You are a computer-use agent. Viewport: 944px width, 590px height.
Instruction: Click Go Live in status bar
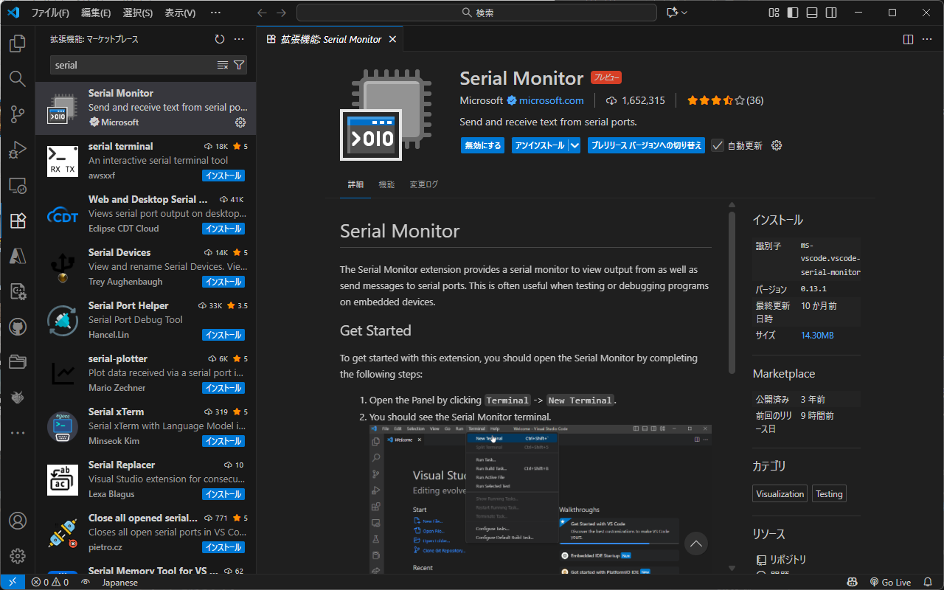coord(890,582)
